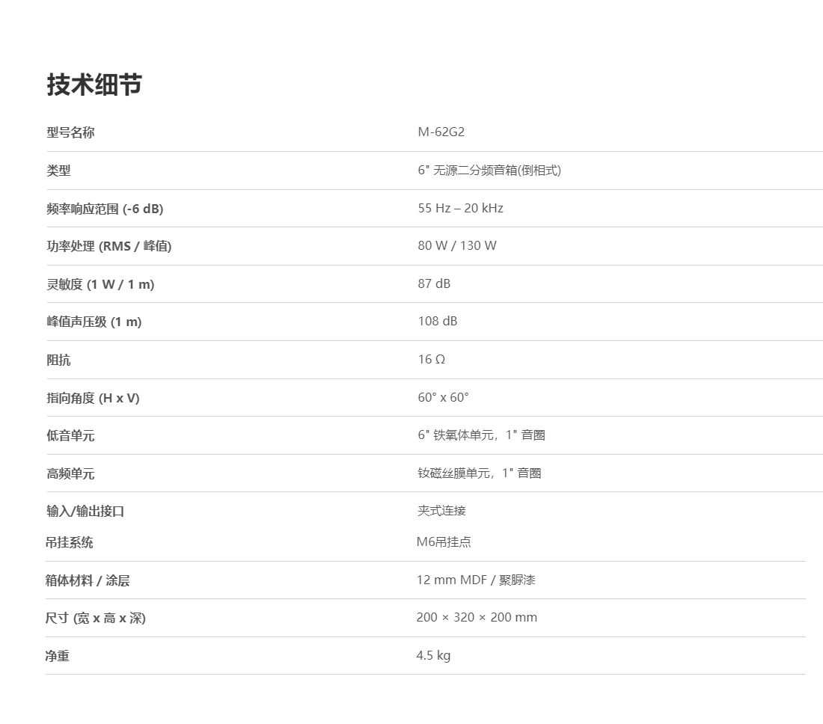This screenshot has width=823, height=724.
Task: Click the label 类型
Action: (58, 171)
